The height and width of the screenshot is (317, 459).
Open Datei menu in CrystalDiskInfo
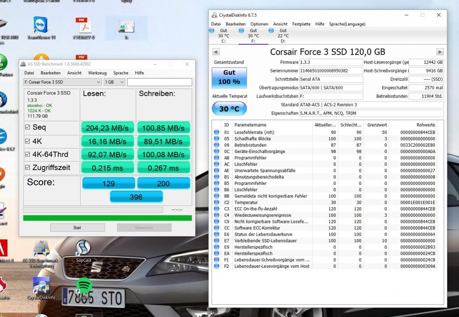pyautogui.click(x=216, y=24)
